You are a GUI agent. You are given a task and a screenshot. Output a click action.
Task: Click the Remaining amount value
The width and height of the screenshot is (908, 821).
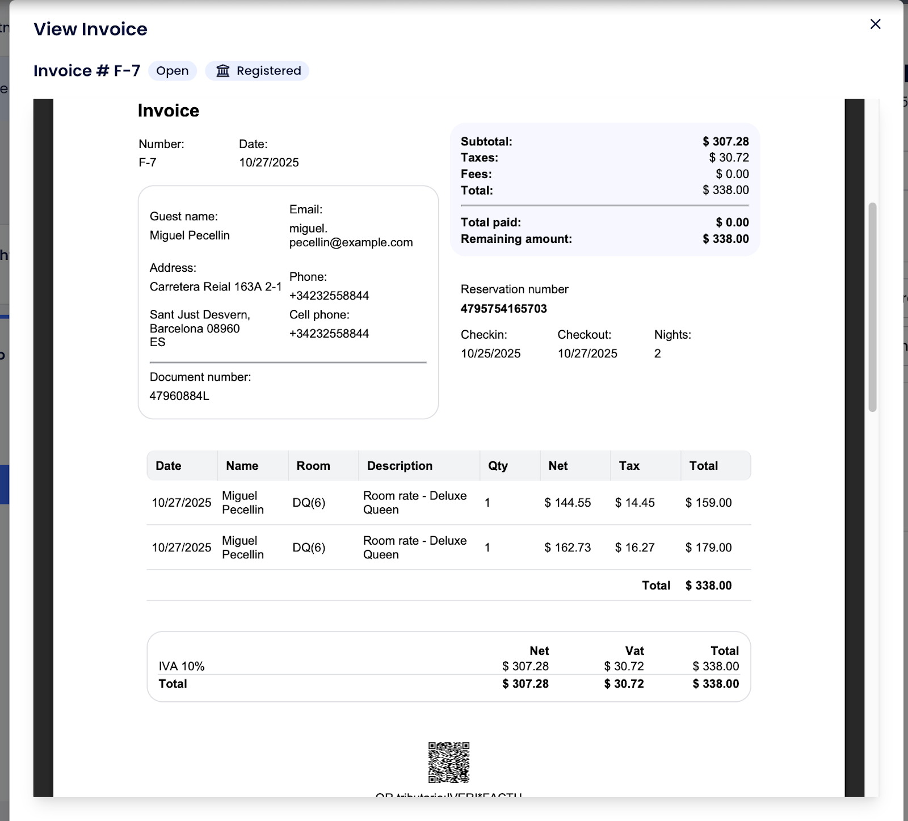click(725, 239)
